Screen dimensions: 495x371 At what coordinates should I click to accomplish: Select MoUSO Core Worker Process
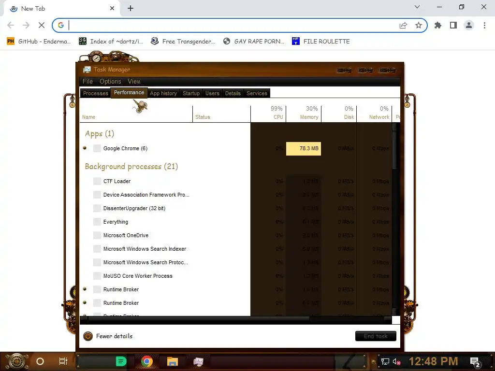pyautogui.click(x=236, y=276)
